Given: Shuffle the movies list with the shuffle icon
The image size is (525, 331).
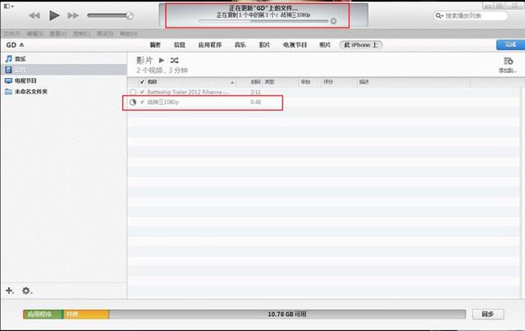Looking at the screenshot, I should tap(175, 60).
